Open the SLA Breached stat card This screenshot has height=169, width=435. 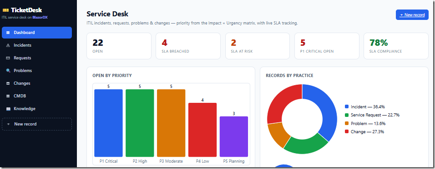click(188, 46)
